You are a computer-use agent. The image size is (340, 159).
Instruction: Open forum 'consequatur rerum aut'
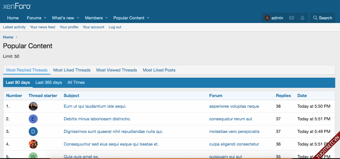[231, 119]
